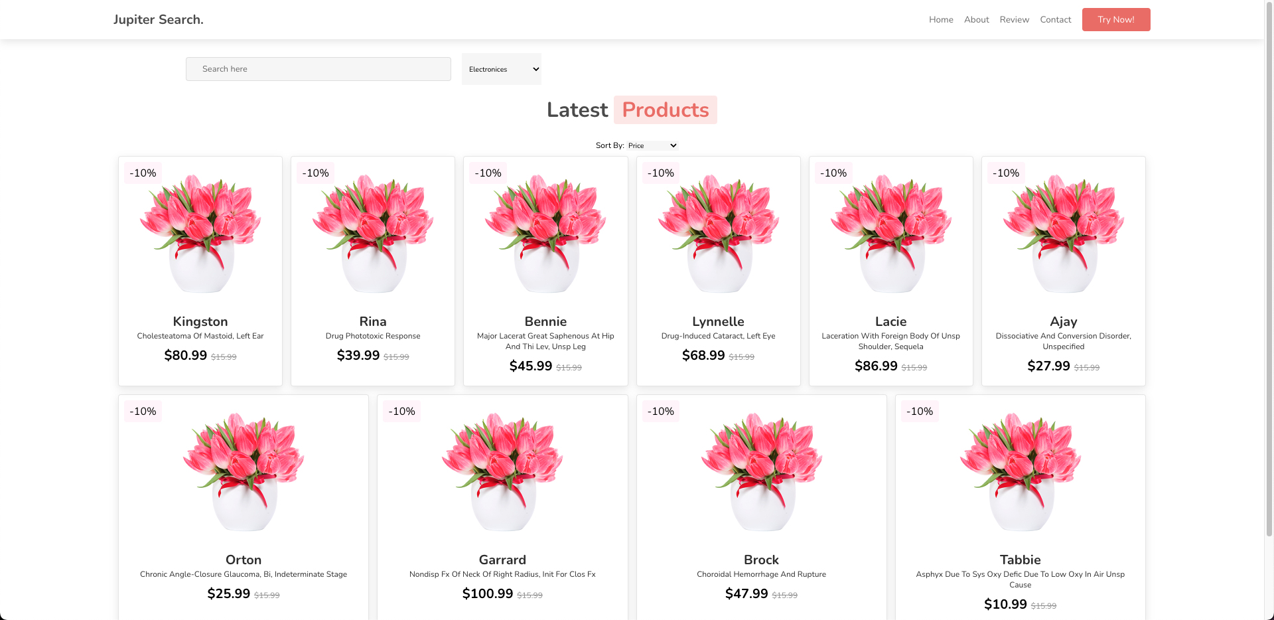
Task: Click Tabbie's -10% discount badge
Action: pos(920,411)
